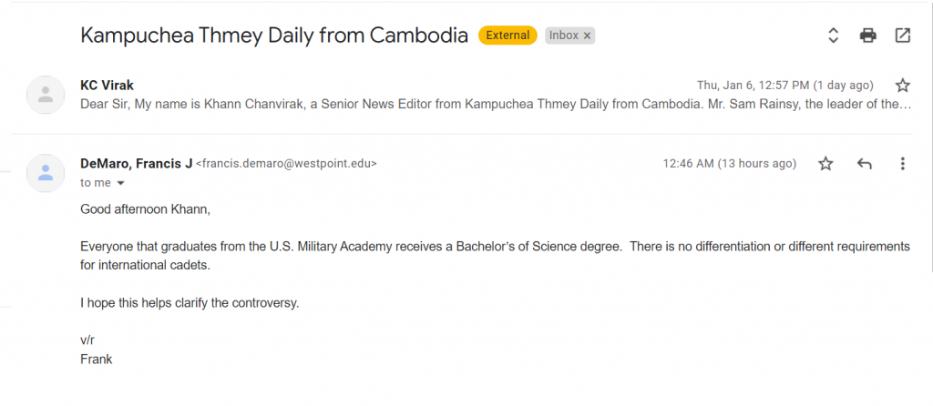
Task: Click sender name DeMaro, Francis J
Action: (137, 164)
